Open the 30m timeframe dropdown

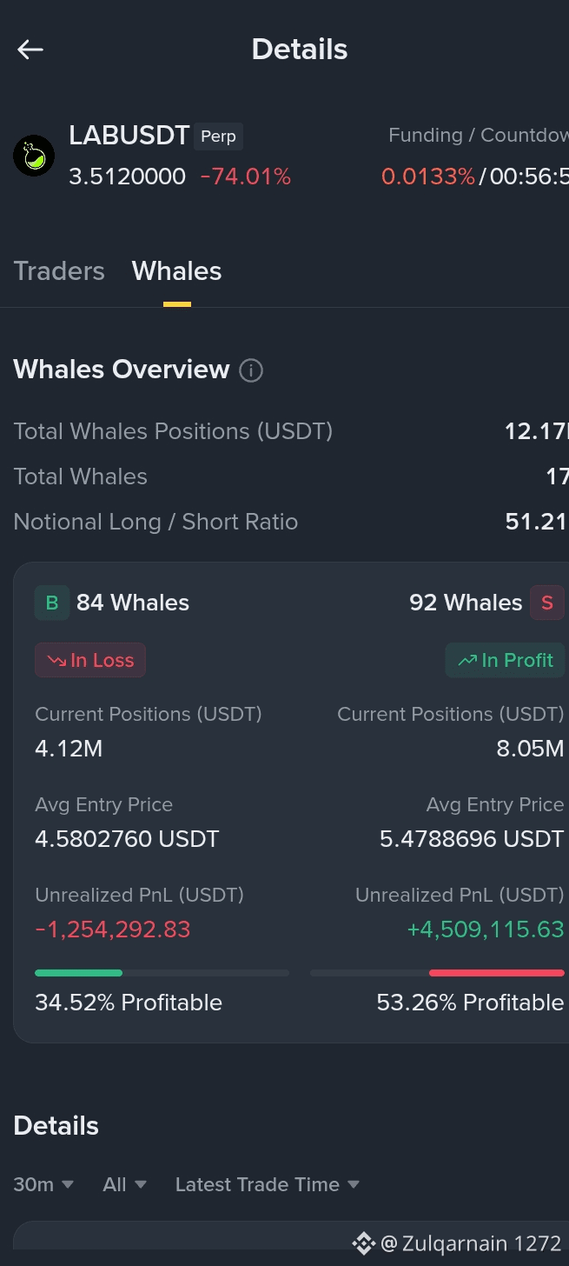pos(43,1184)
